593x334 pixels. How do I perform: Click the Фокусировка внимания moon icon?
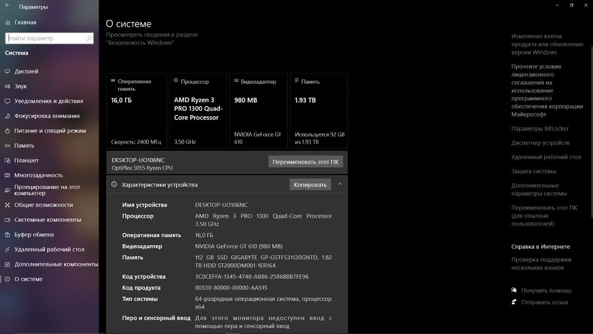[7, 116]
